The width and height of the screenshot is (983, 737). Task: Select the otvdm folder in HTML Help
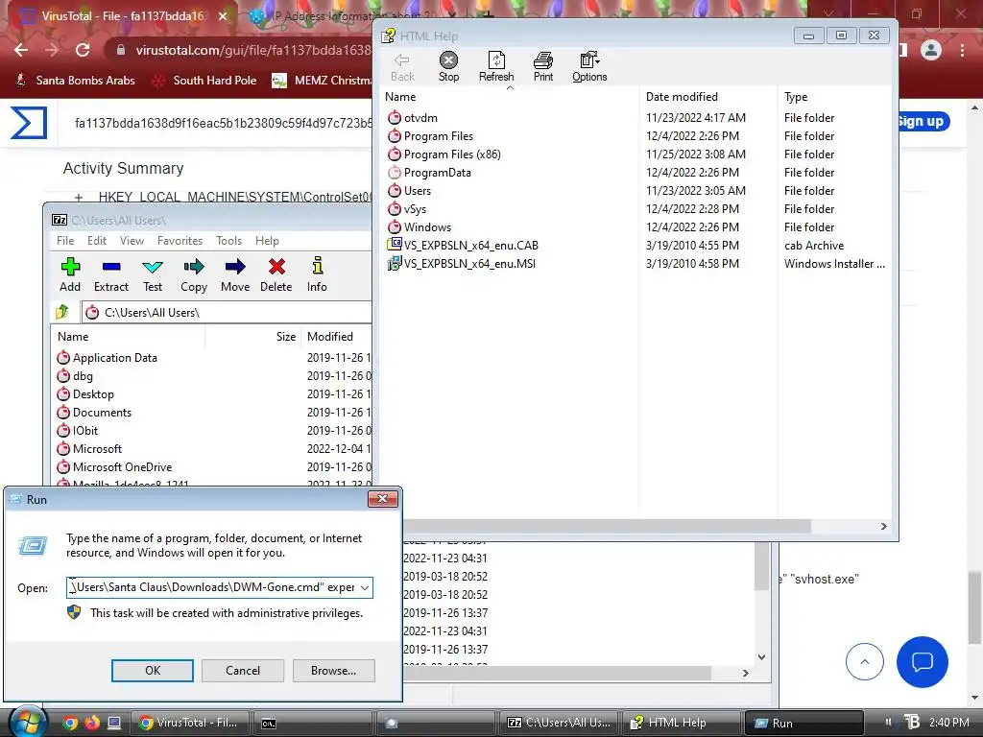coord(413,118)
